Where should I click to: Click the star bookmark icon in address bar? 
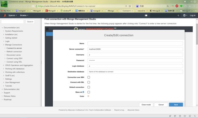click(130, 6)
